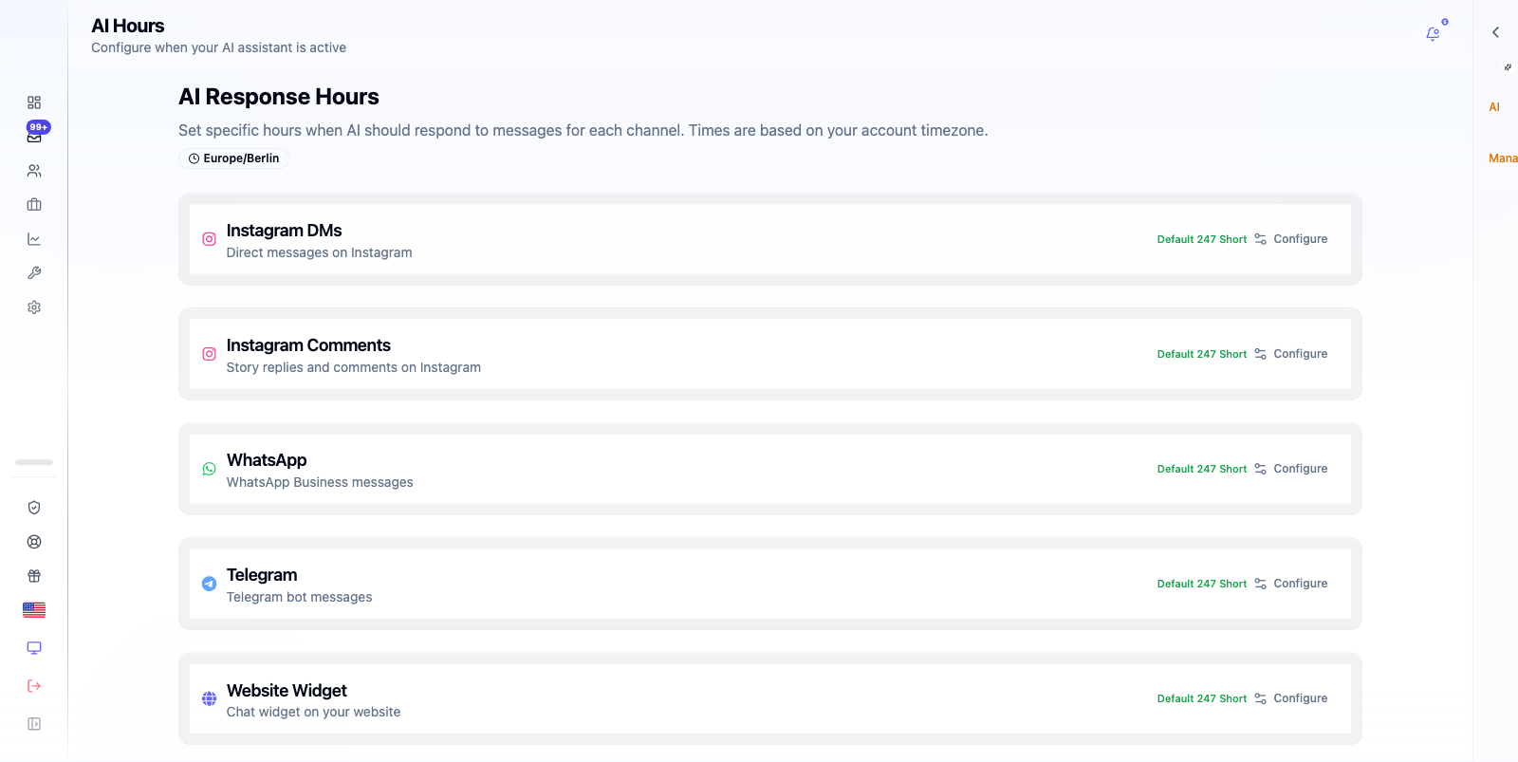Configure Instagram DMs hours
Viewport: 1518px width, 762px height.
click(1291, 239)
